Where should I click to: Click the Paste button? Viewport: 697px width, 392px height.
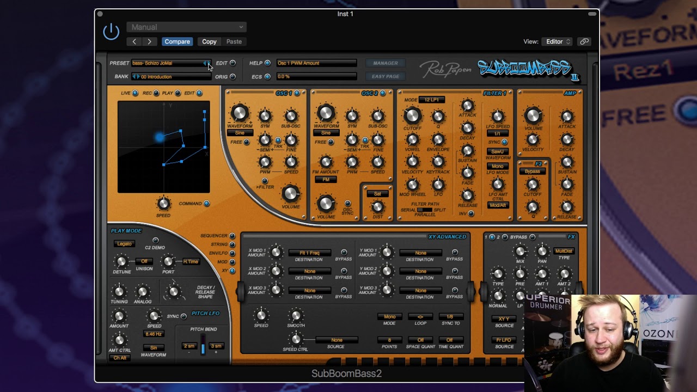pos(234,41)
